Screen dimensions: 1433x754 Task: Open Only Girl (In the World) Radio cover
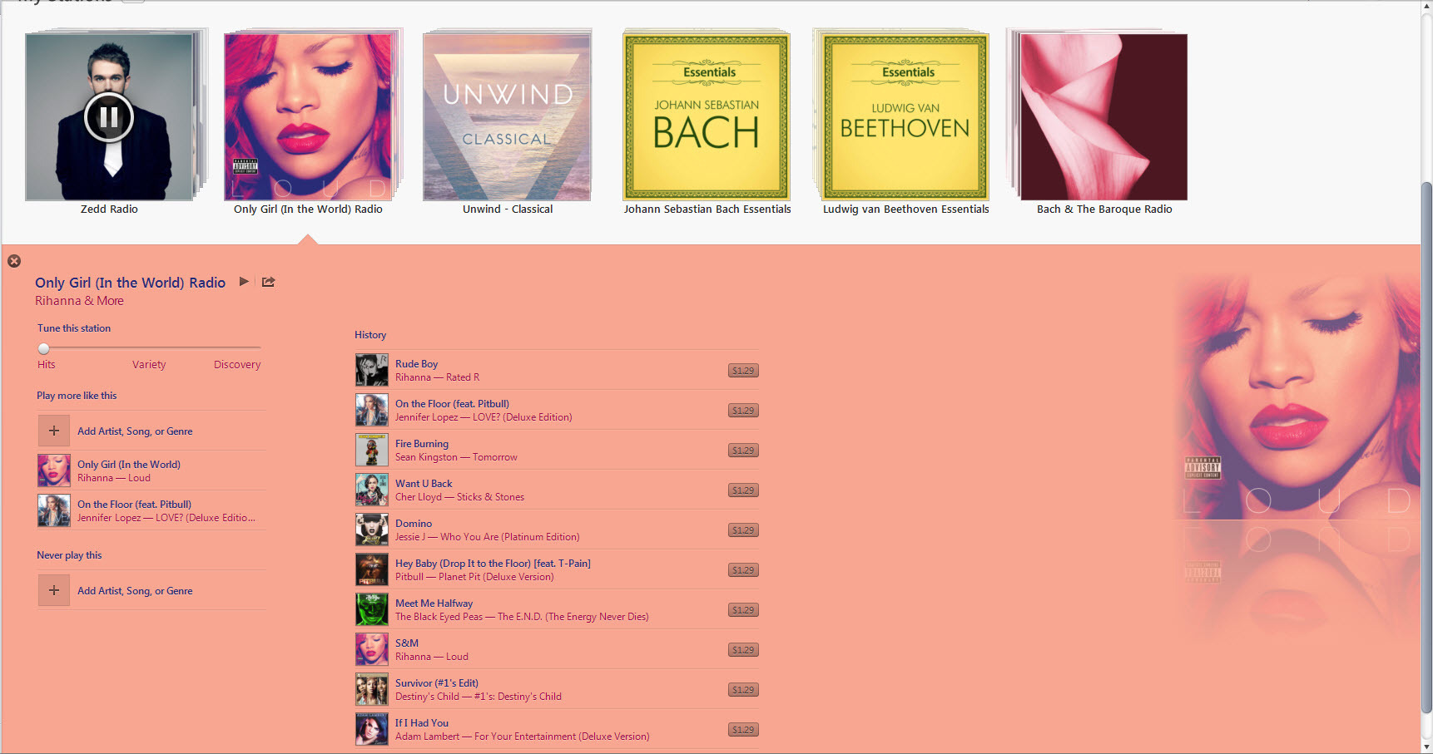tap(308, 116)
